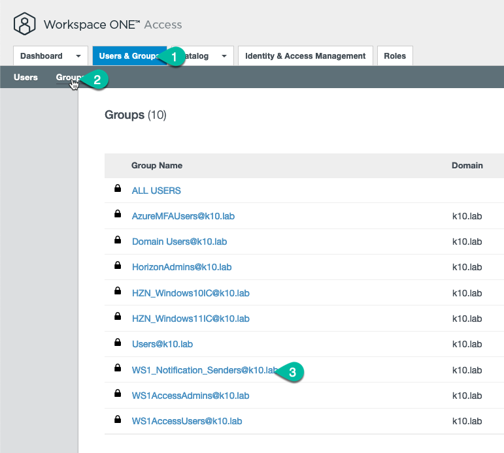Click k10.lab domain in AzureMFAUsers row
This screenshot has width=504, height=453.
coord(467,216)
